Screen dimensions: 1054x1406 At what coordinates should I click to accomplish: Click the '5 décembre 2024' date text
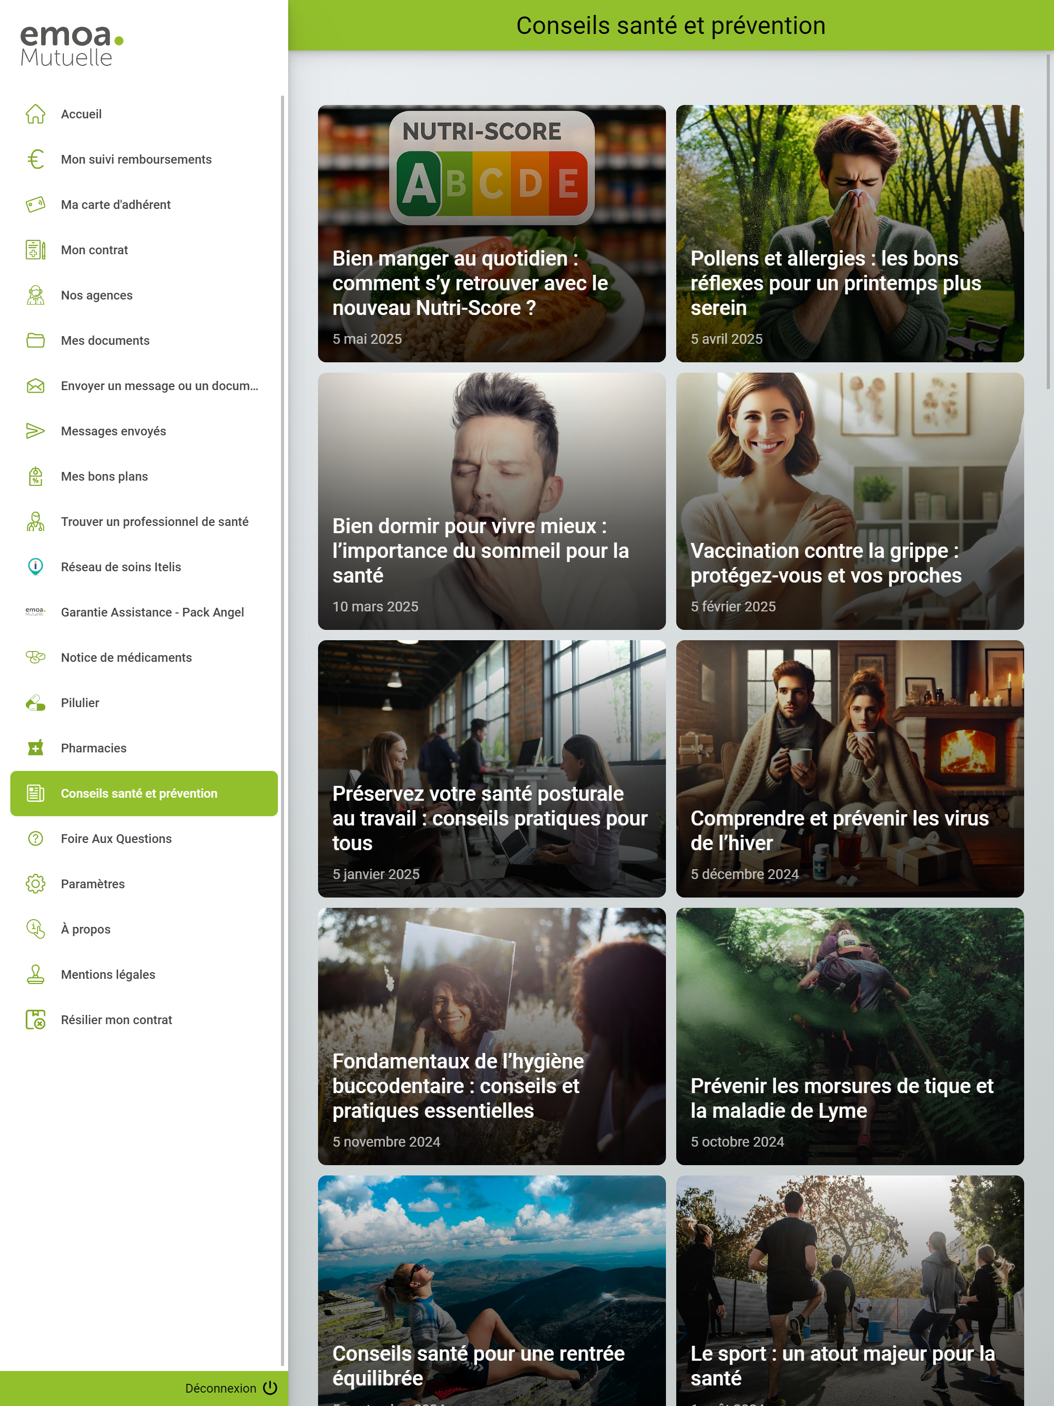pyautogui.click(x=744, y=874)
